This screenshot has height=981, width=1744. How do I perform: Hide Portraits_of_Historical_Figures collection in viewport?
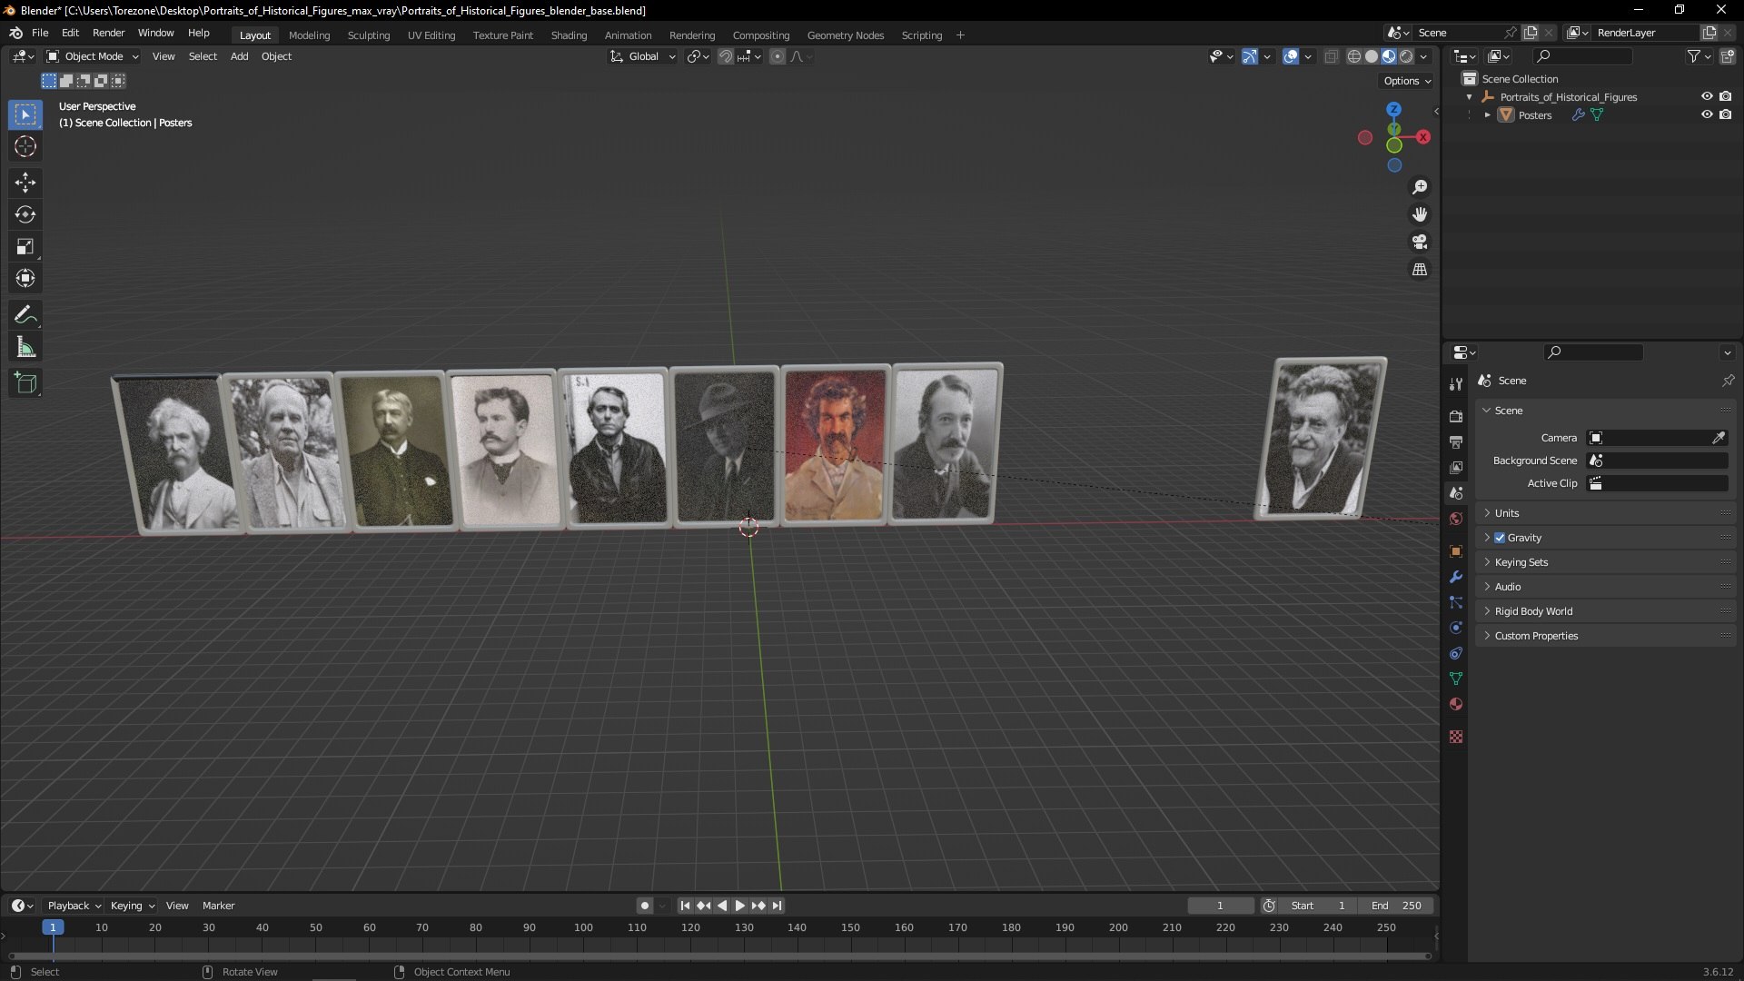tap(1707, 96)
